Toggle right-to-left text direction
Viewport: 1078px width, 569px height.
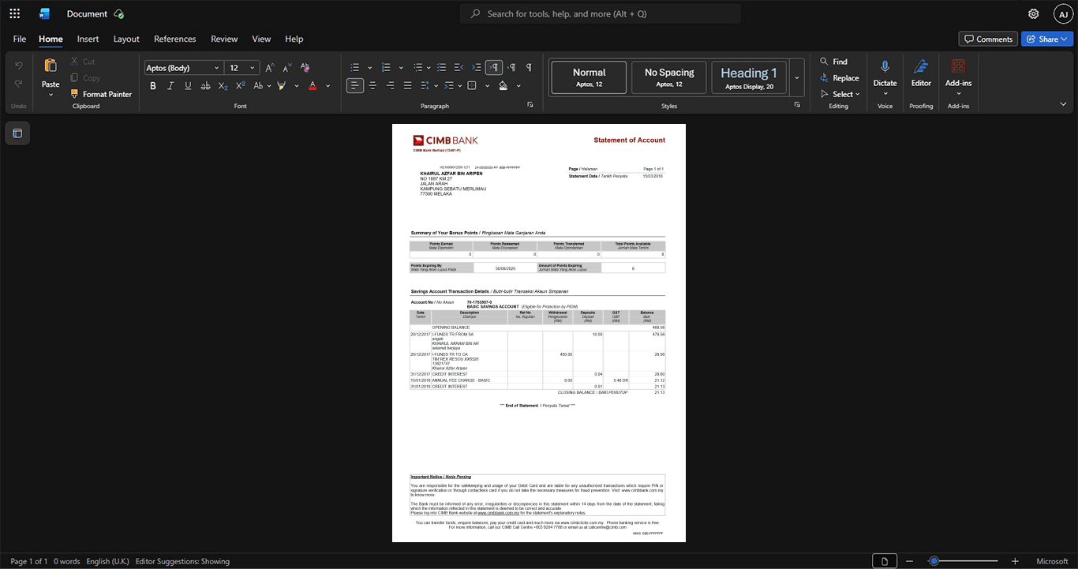click(x=511, y=68)
